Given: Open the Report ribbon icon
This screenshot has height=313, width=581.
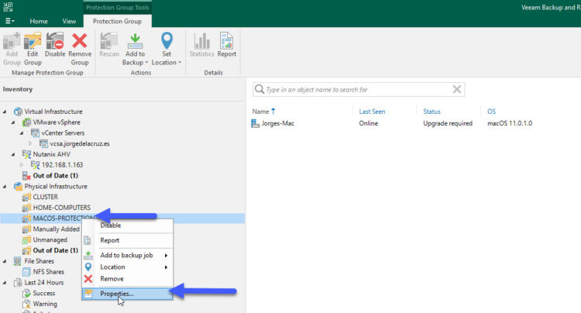Looking at the screenshot, I should point(226,41).
